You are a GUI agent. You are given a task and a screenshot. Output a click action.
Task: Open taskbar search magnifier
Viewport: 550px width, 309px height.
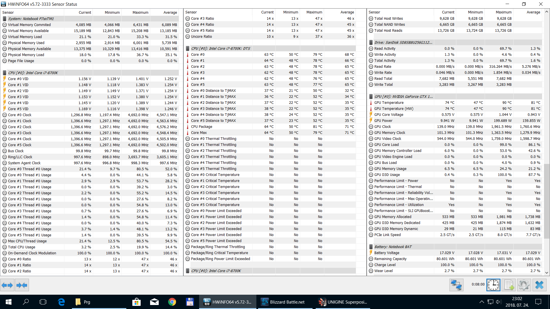pyautogui.click(x=26, y=302)
